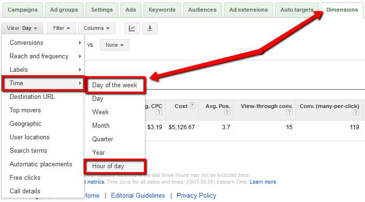This screenshot has width=365, height=202.
Task: Click the download report icon
Action: (150, 28)
